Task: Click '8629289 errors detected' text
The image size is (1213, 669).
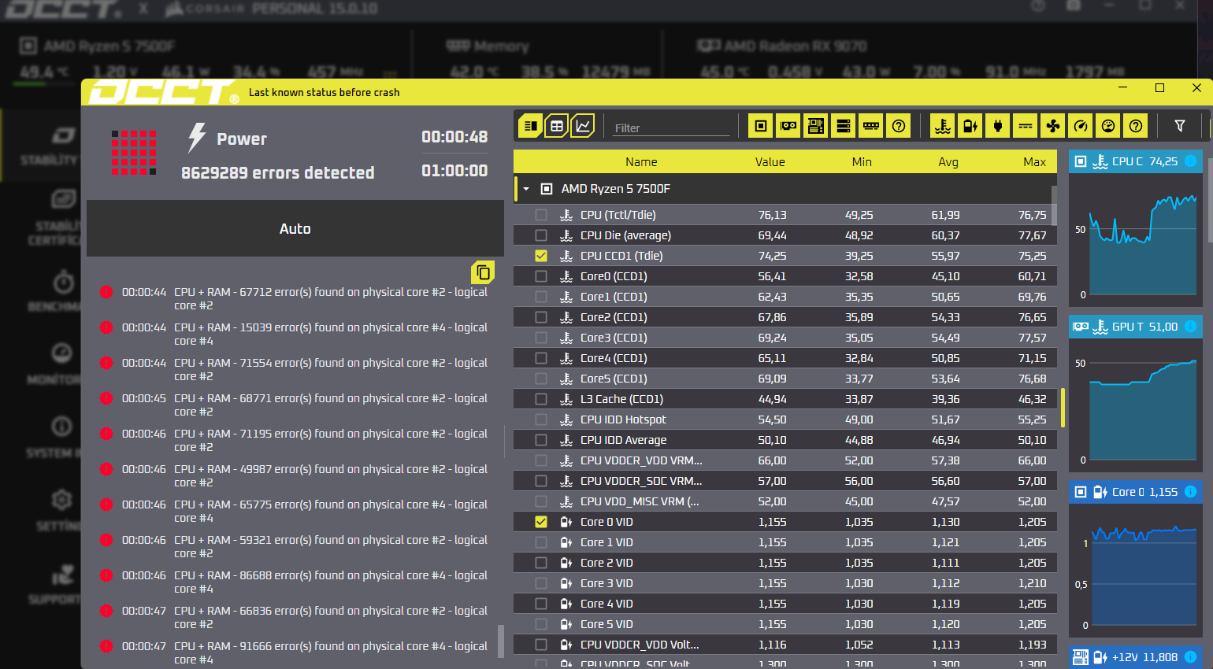Action: pyautogui.click(x=278, y=172)
